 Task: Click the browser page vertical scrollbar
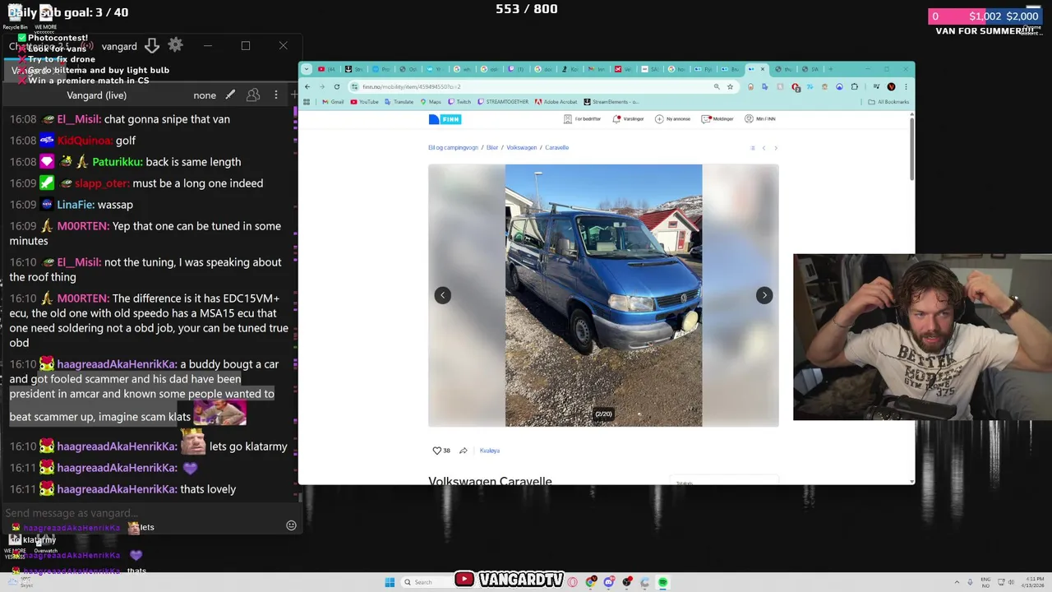click(911, 148)
